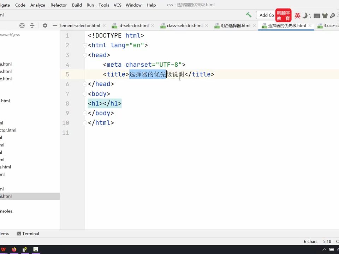Screen dimensions: 339x254
Task: Click the HTML file icon on the id-selector.html tab
Action: coord(114,26)
